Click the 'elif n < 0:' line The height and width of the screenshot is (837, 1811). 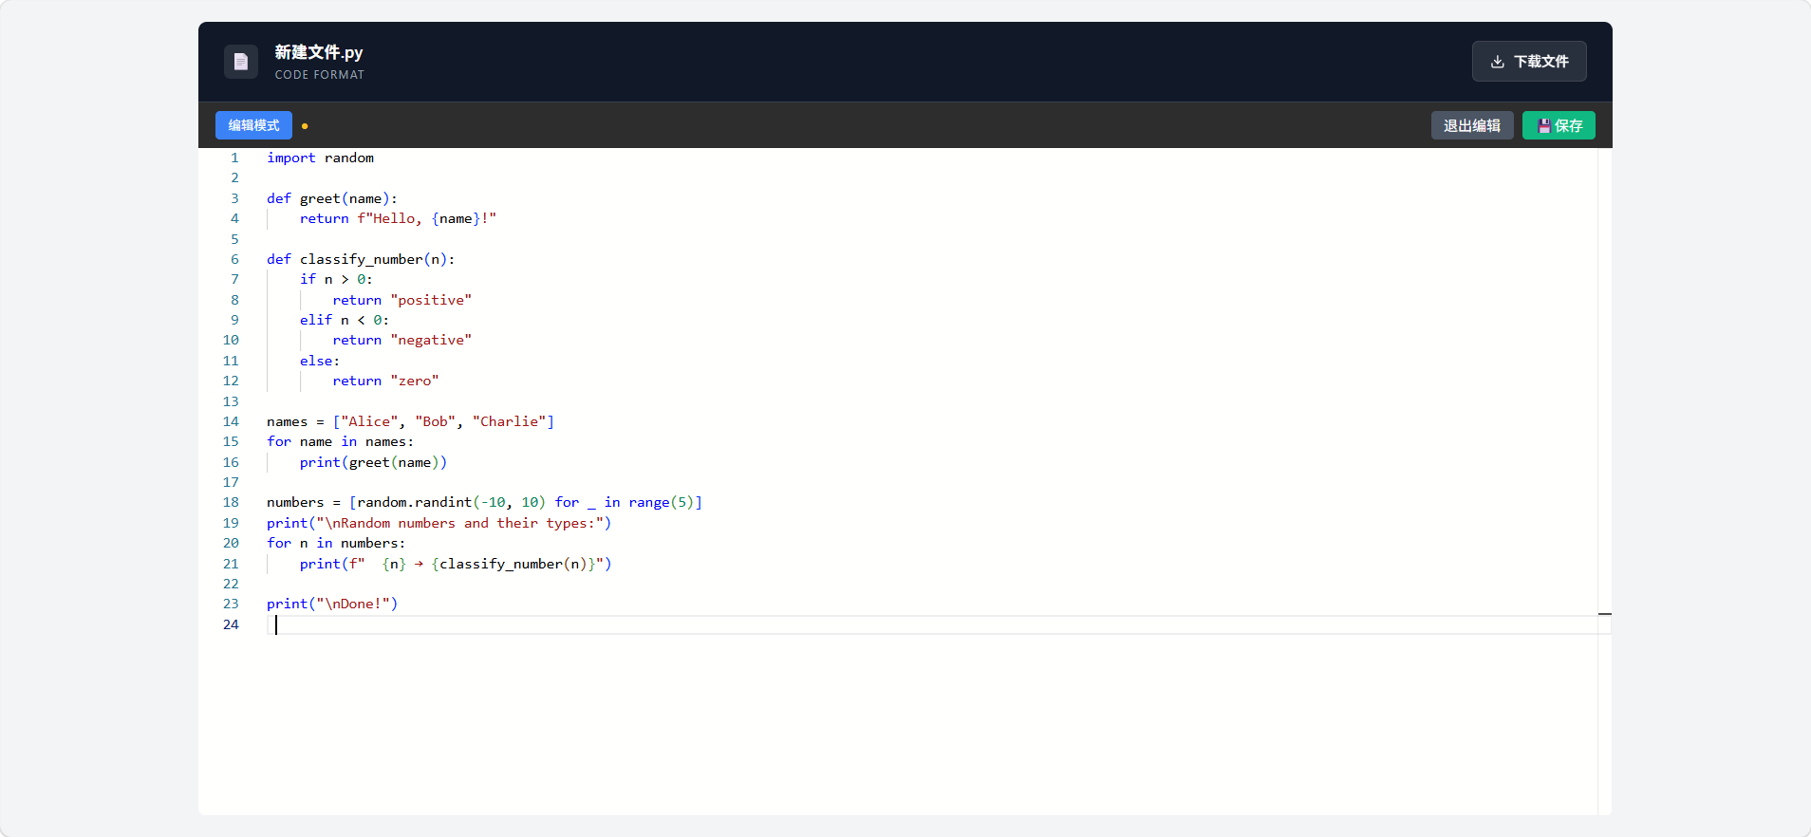[x=345, y=320]
